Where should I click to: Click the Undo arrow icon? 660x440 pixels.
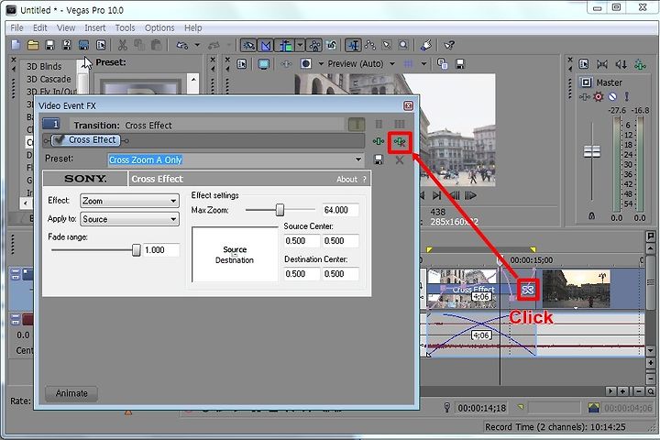click(x=181, y=45)
